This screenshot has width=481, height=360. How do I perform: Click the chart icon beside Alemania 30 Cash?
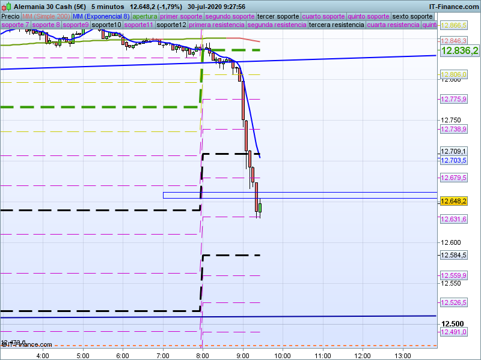click(6, 6)
